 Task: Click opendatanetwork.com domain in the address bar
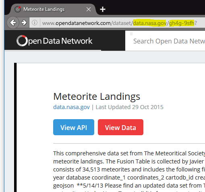(x=83, y=23)
